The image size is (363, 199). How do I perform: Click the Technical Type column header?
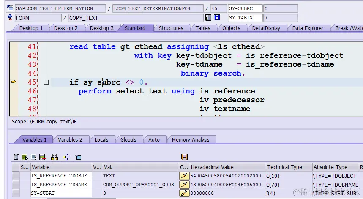[x=289, y=167]
